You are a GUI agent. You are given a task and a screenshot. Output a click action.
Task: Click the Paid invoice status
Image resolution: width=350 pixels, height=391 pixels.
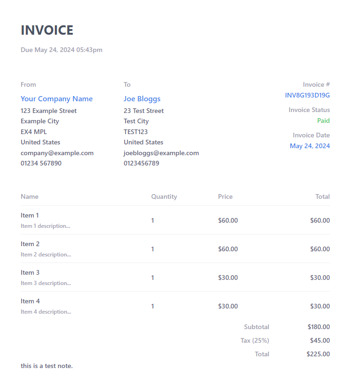click(323, 120)
